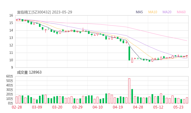The image size is (191, 113).
Task: Click the tallest red volume bar
Action: (129, 91)
